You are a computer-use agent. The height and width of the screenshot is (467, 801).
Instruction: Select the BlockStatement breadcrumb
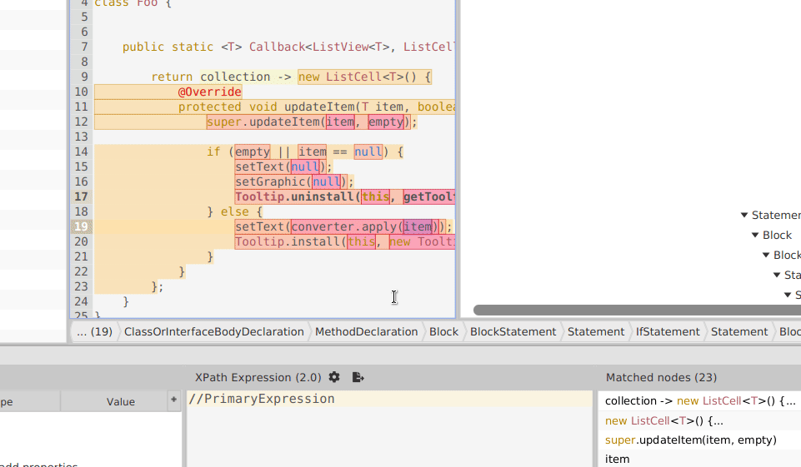click(513, 331)
